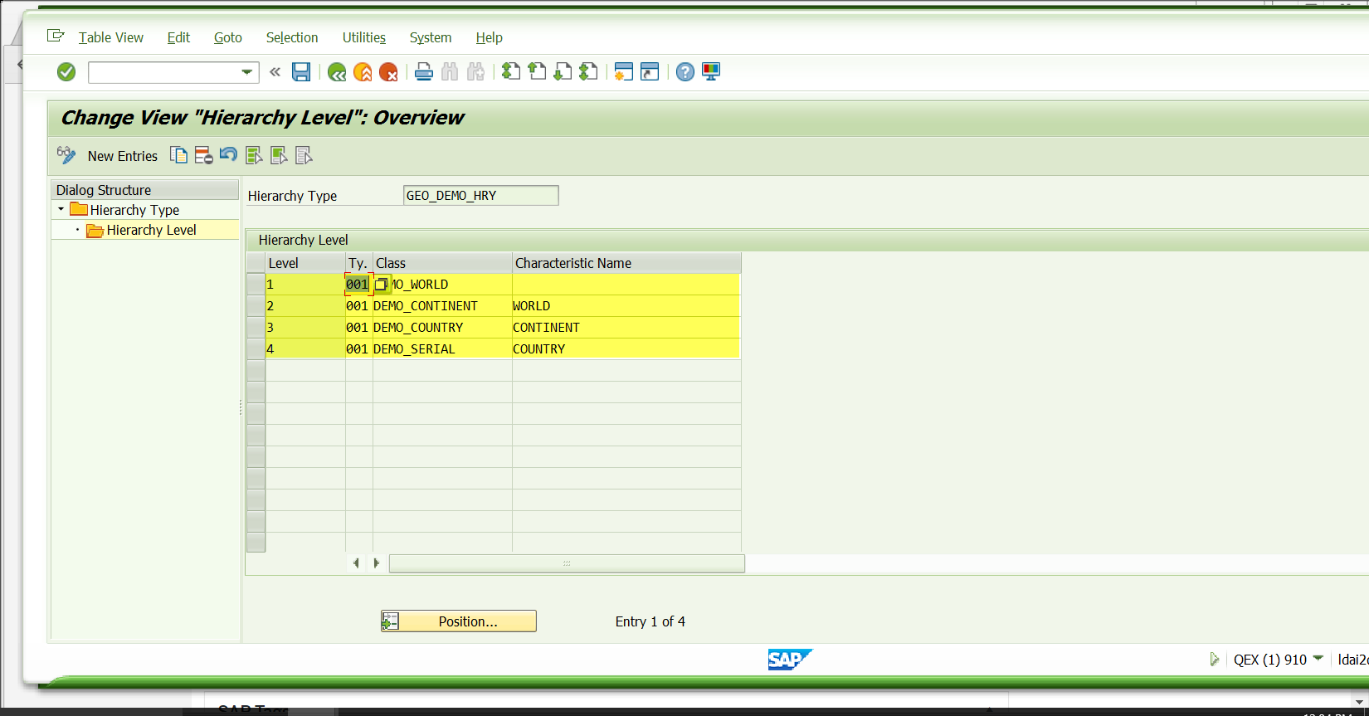Click the Class column header
The image size is (1369, 716).
442,263
